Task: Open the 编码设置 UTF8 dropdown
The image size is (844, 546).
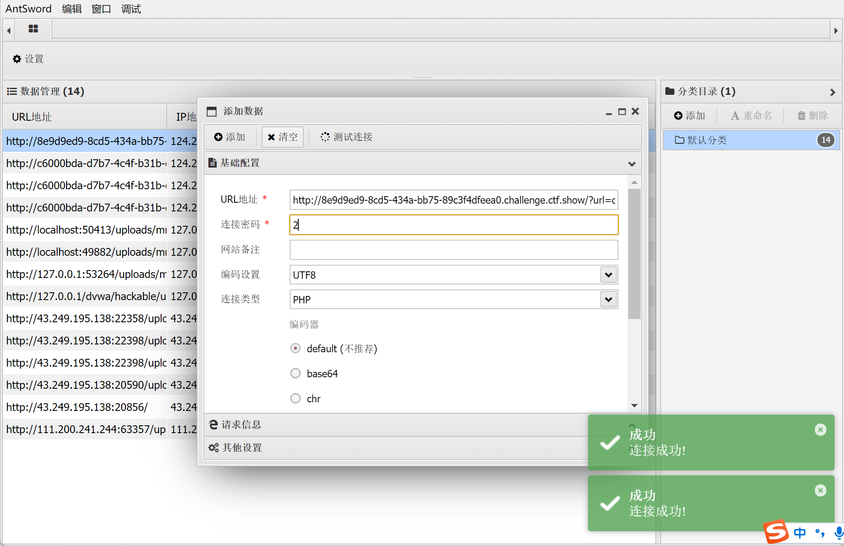Action: point(609,275)
